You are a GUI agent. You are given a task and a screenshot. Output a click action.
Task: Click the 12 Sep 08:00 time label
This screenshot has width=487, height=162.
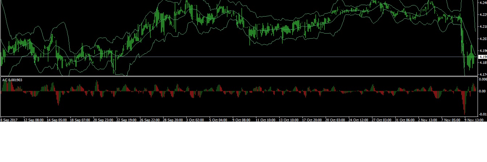pyautogui.click(x=34, y=119)
